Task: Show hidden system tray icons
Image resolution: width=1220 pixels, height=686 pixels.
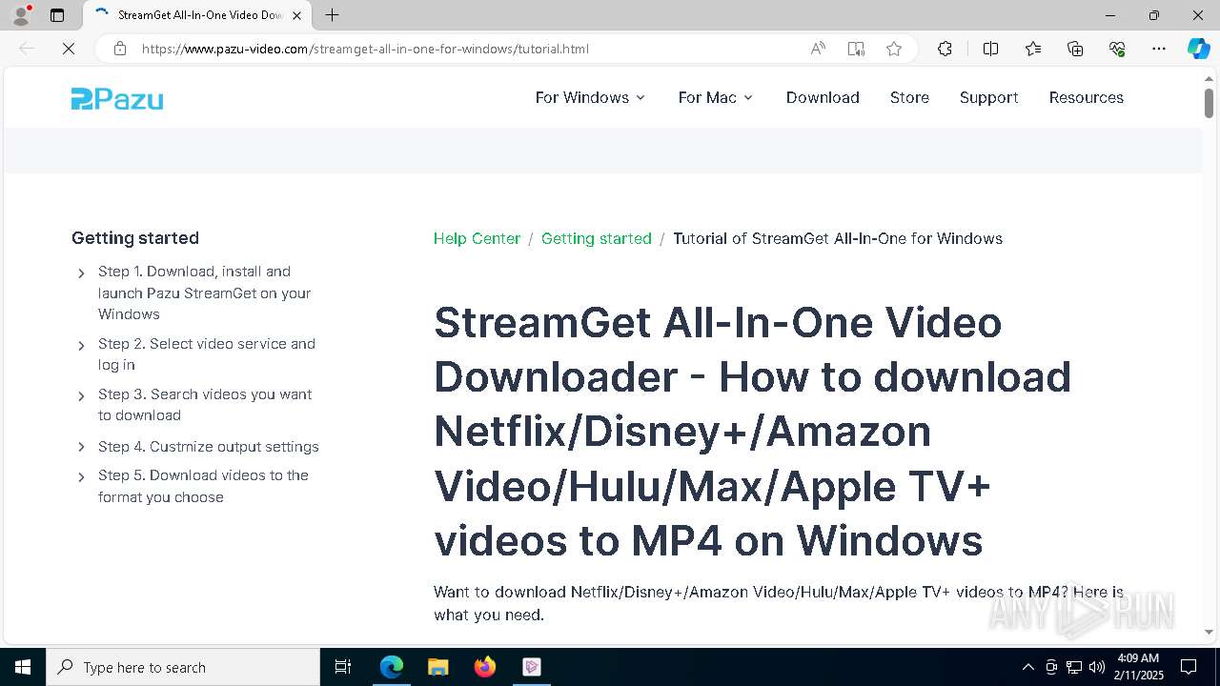Action: pos(1027,667)
